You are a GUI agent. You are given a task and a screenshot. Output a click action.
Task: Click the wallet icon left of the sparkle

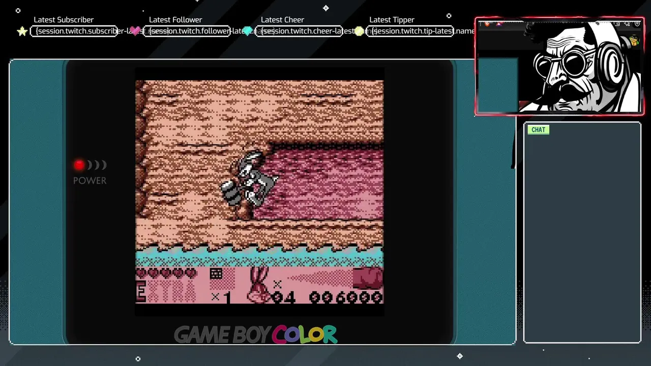tap(617, 23)
